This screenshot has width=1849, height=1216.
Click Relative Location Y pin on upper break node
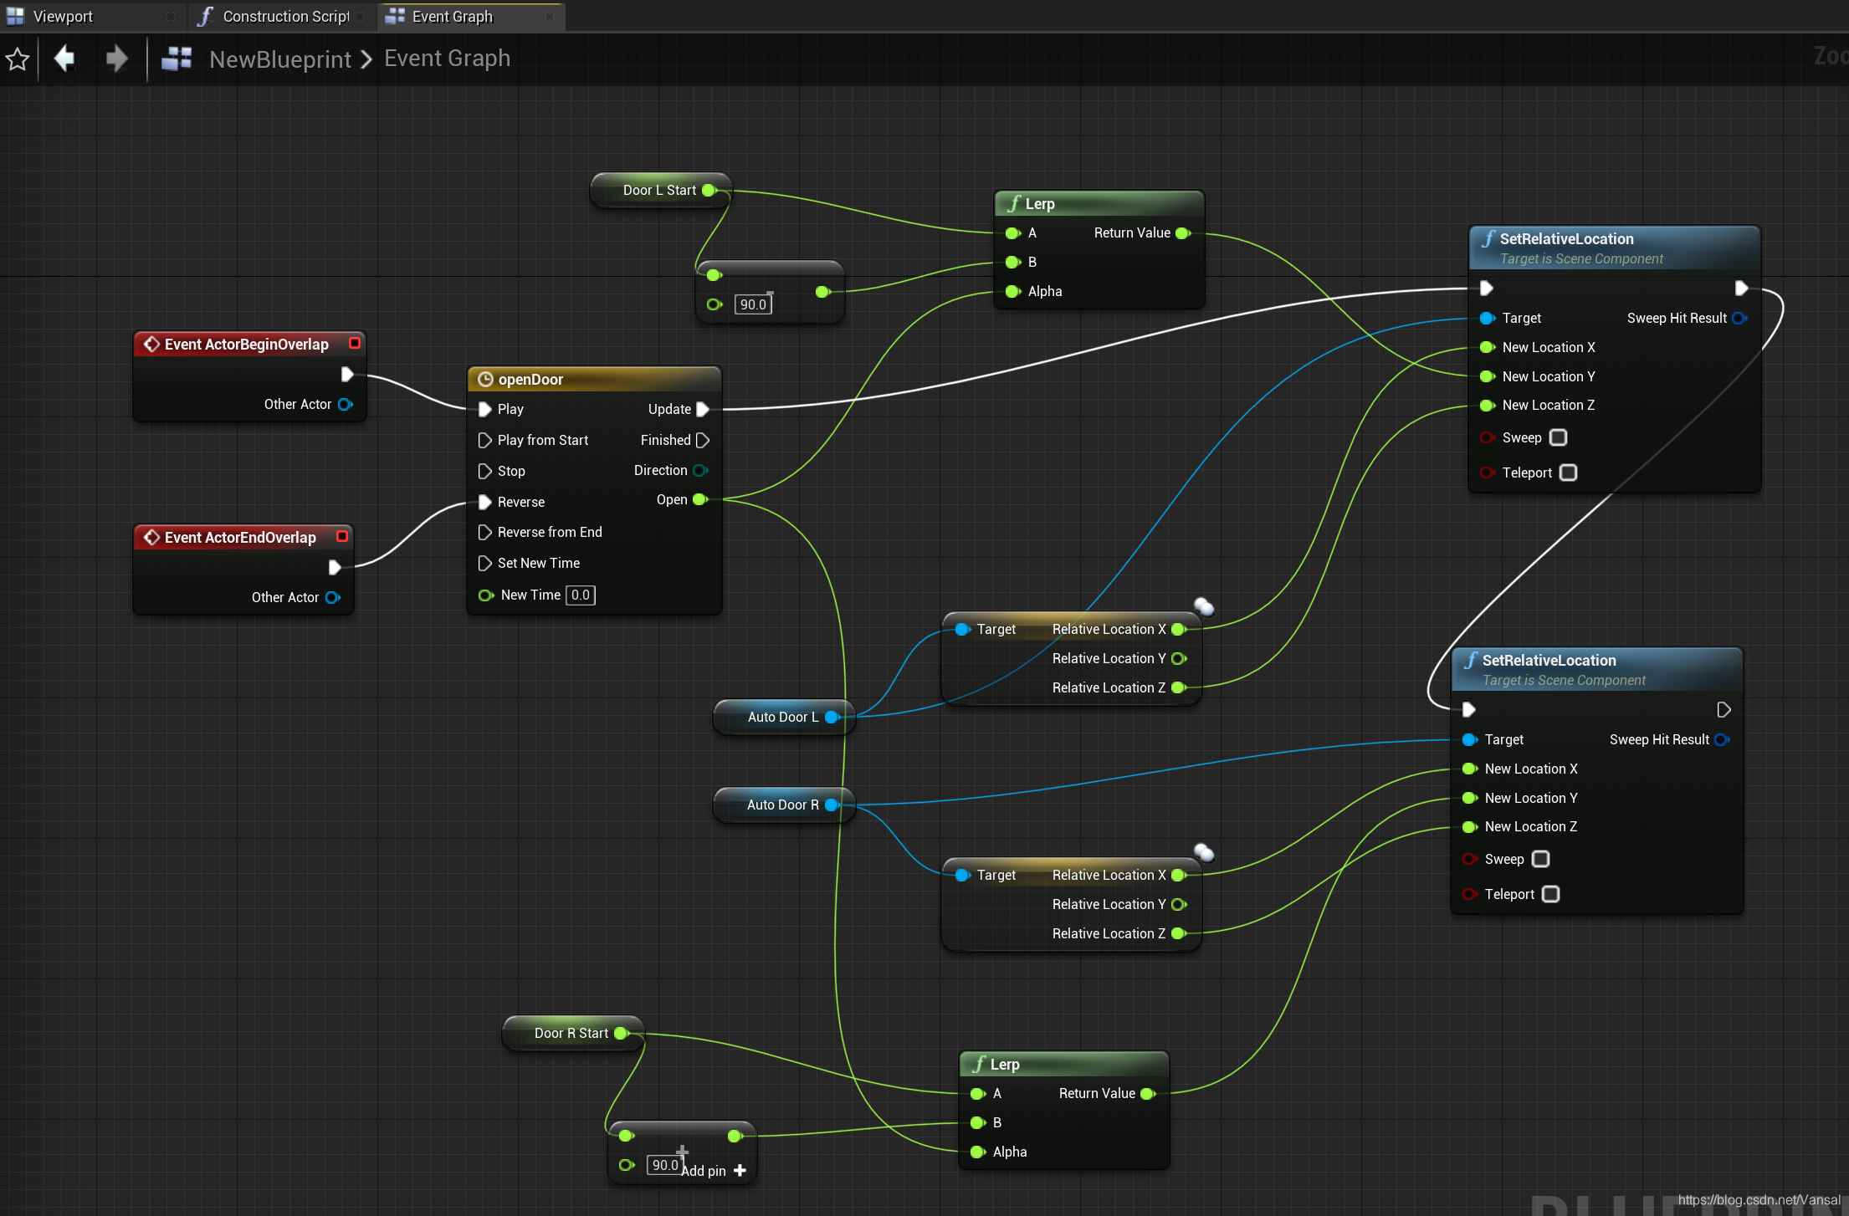point(1179,658)
